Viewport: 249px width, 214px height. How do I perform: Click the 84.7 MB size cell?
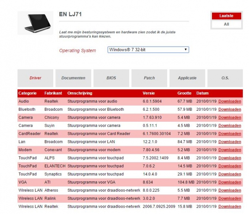(x=185, y=142)
